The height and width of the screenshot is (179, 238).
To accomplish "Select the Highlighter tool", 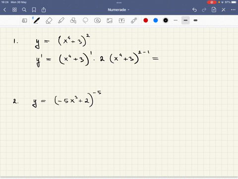I will (61, 20).
